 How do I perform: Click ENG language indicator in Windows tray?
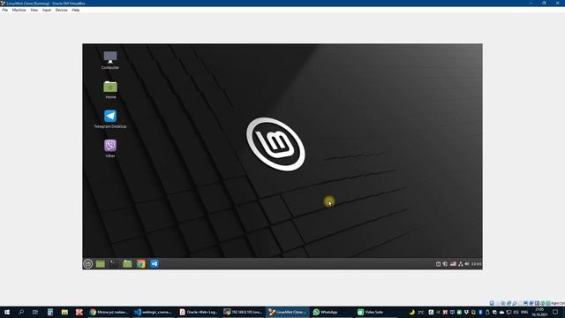click(524, 312)
